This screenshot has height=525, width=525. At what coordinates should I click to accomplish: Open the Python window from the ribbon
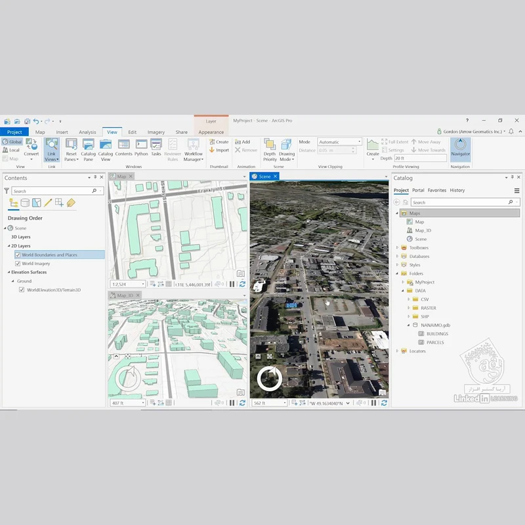coord(141,148)
